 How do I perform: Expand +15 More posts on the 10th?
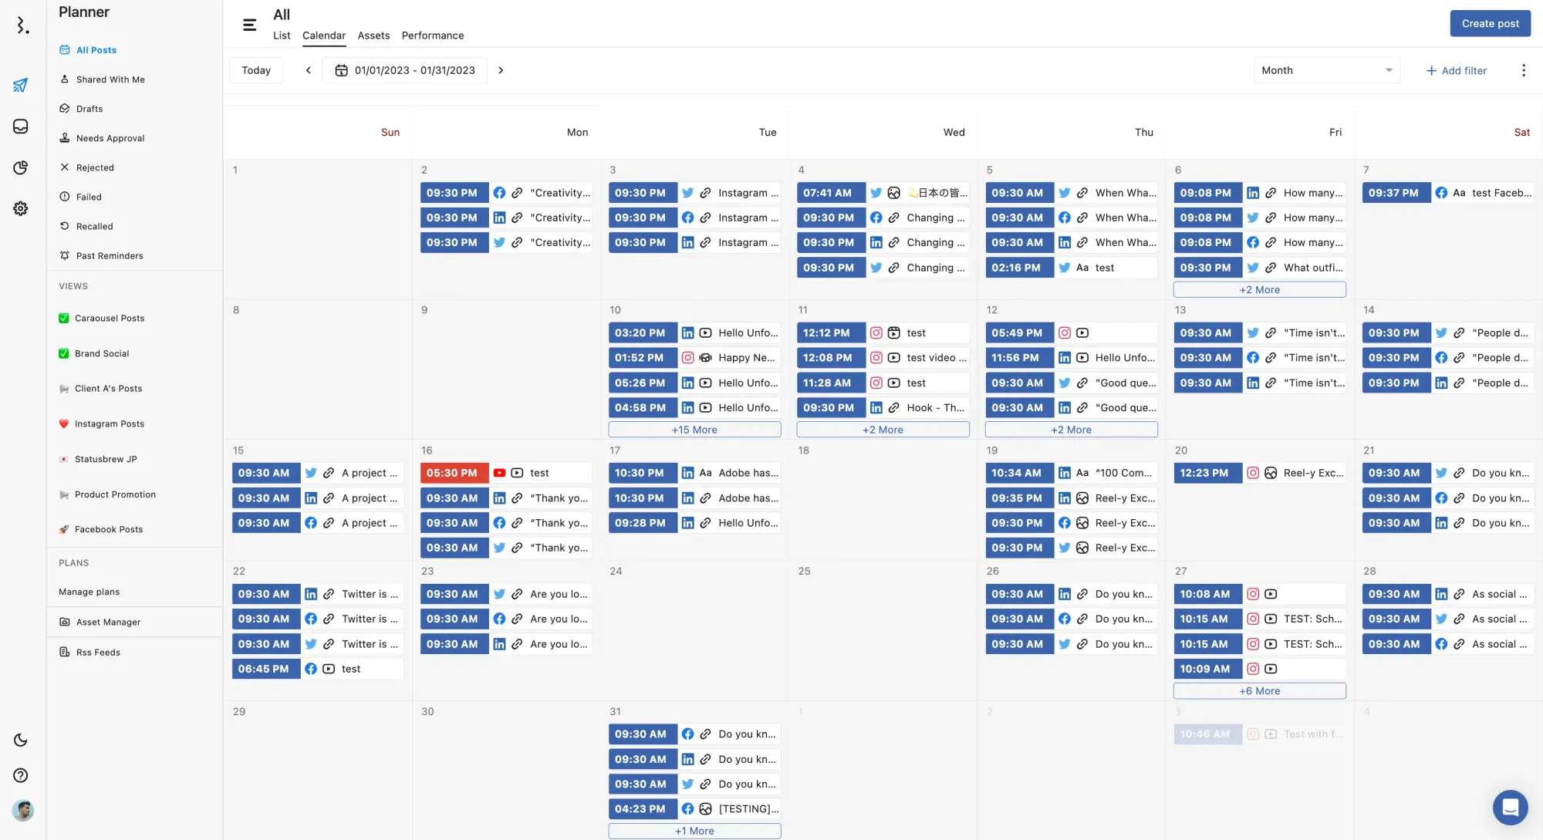[x=694, y=430]
